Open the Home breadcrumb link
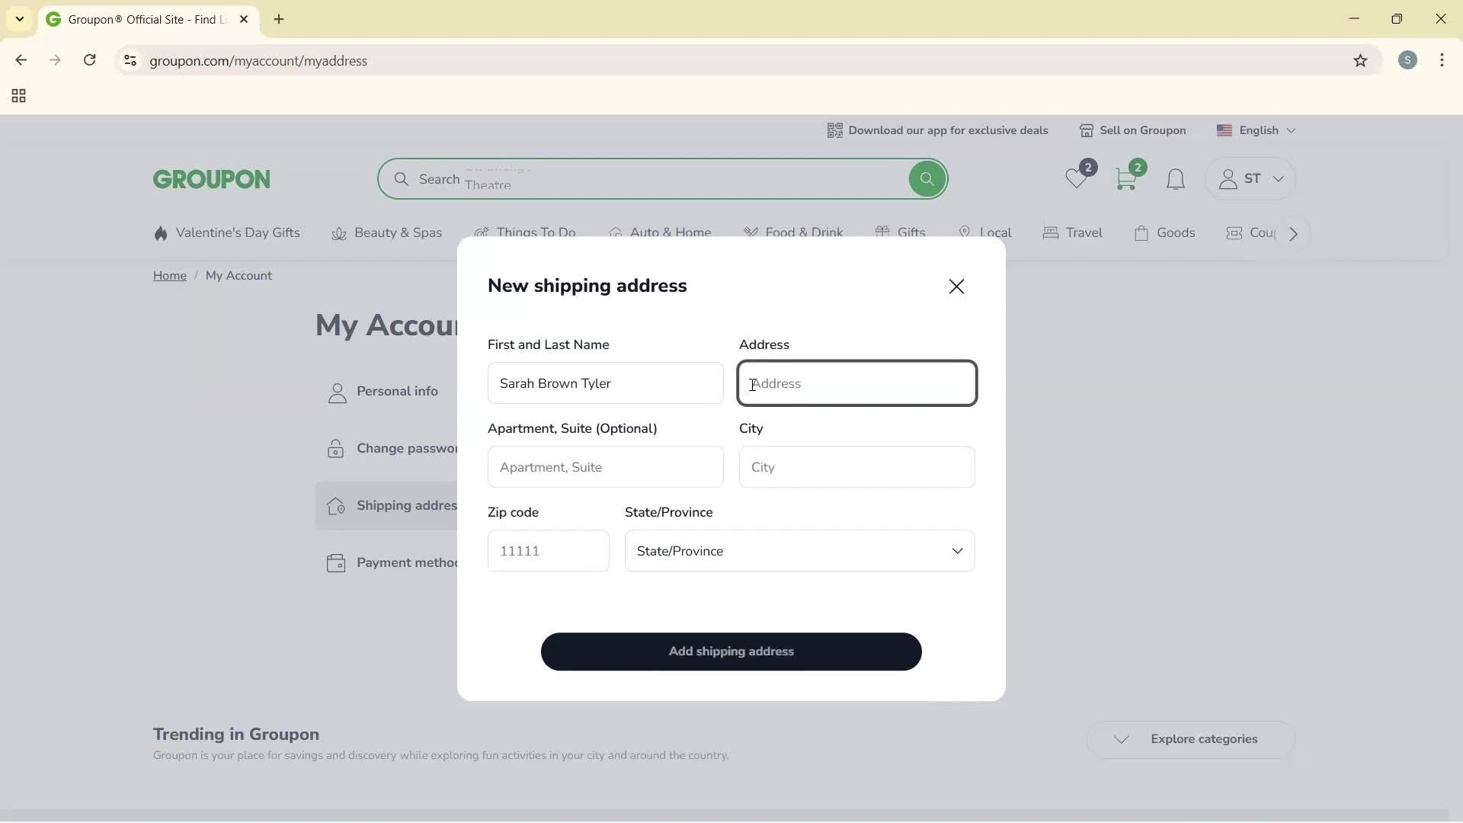1463x823 pixels. point(169,275)
